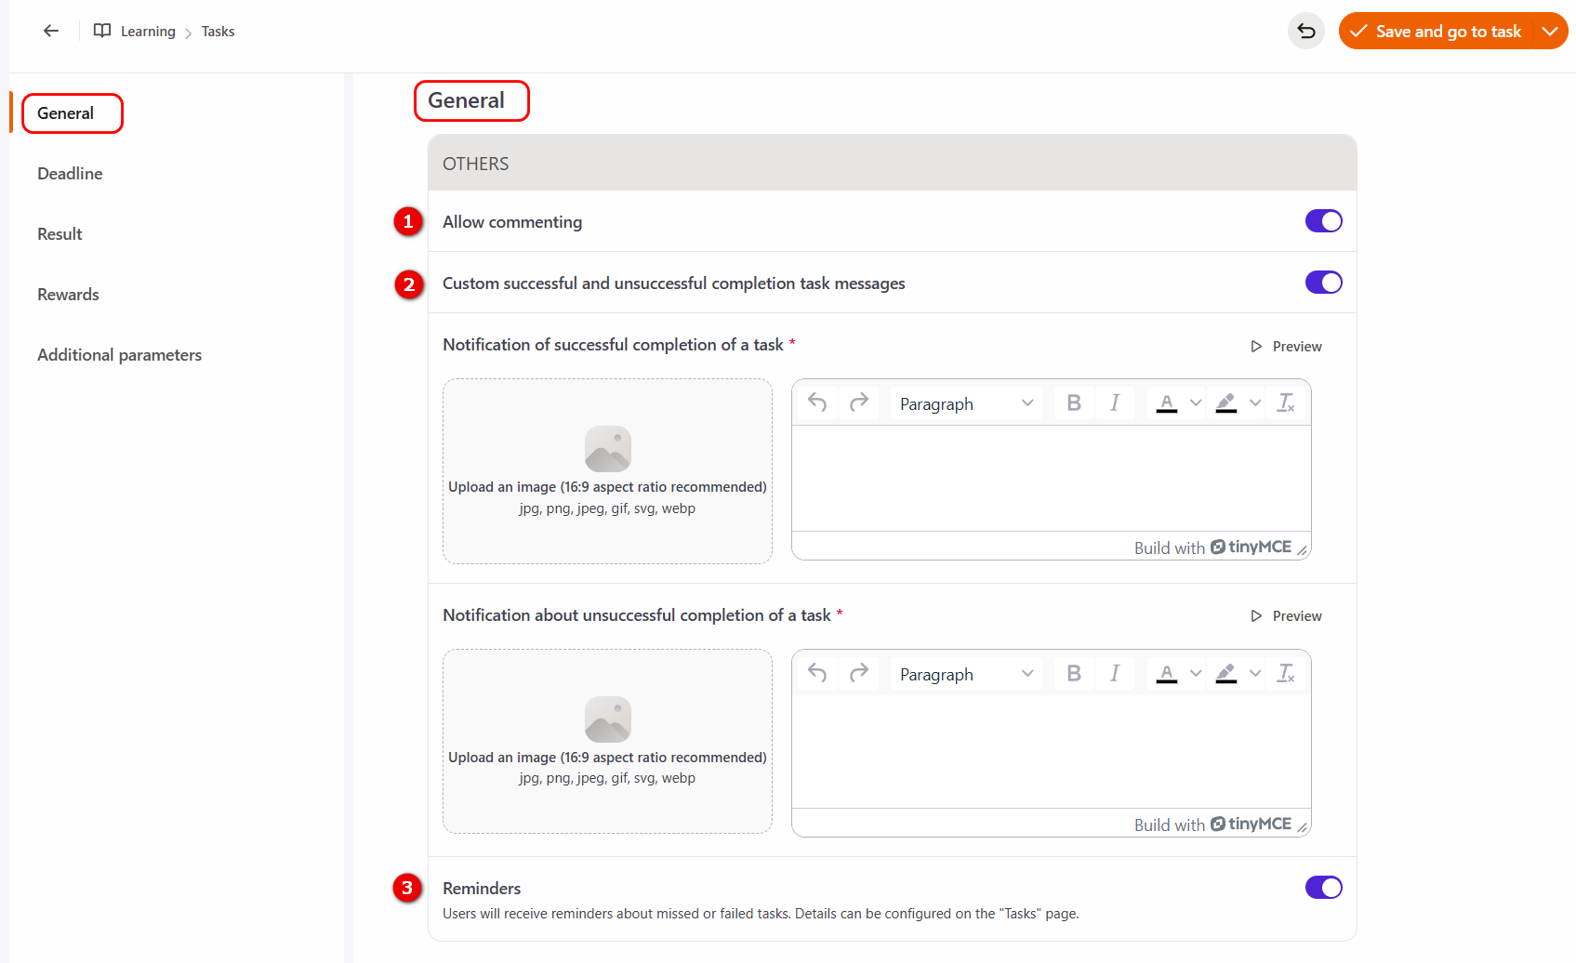
Task: Apply highlight color in successful notification editor
Action: (1226, 402)
